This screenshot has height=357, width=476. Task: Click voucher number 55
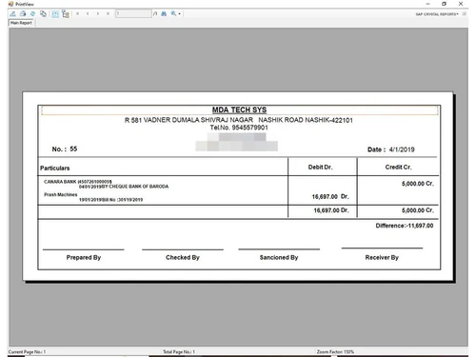[73, 149]
